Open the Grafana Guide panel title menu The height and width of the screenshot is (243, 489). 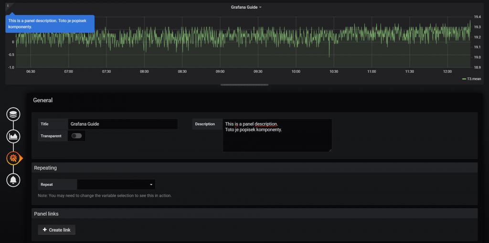click(246, 7)
